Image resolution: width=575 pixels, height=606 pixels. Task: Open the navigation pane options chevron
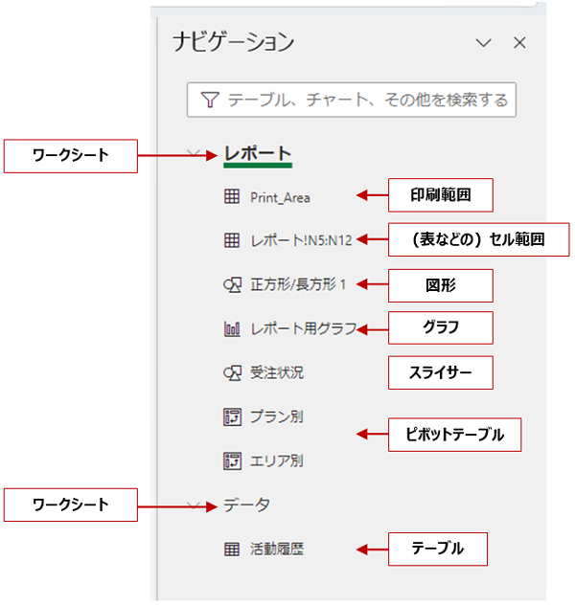484,43
